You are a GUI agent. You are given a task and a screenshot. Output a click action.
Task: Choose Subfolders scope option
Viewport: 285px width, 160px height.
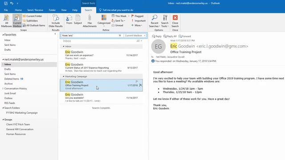30,21
